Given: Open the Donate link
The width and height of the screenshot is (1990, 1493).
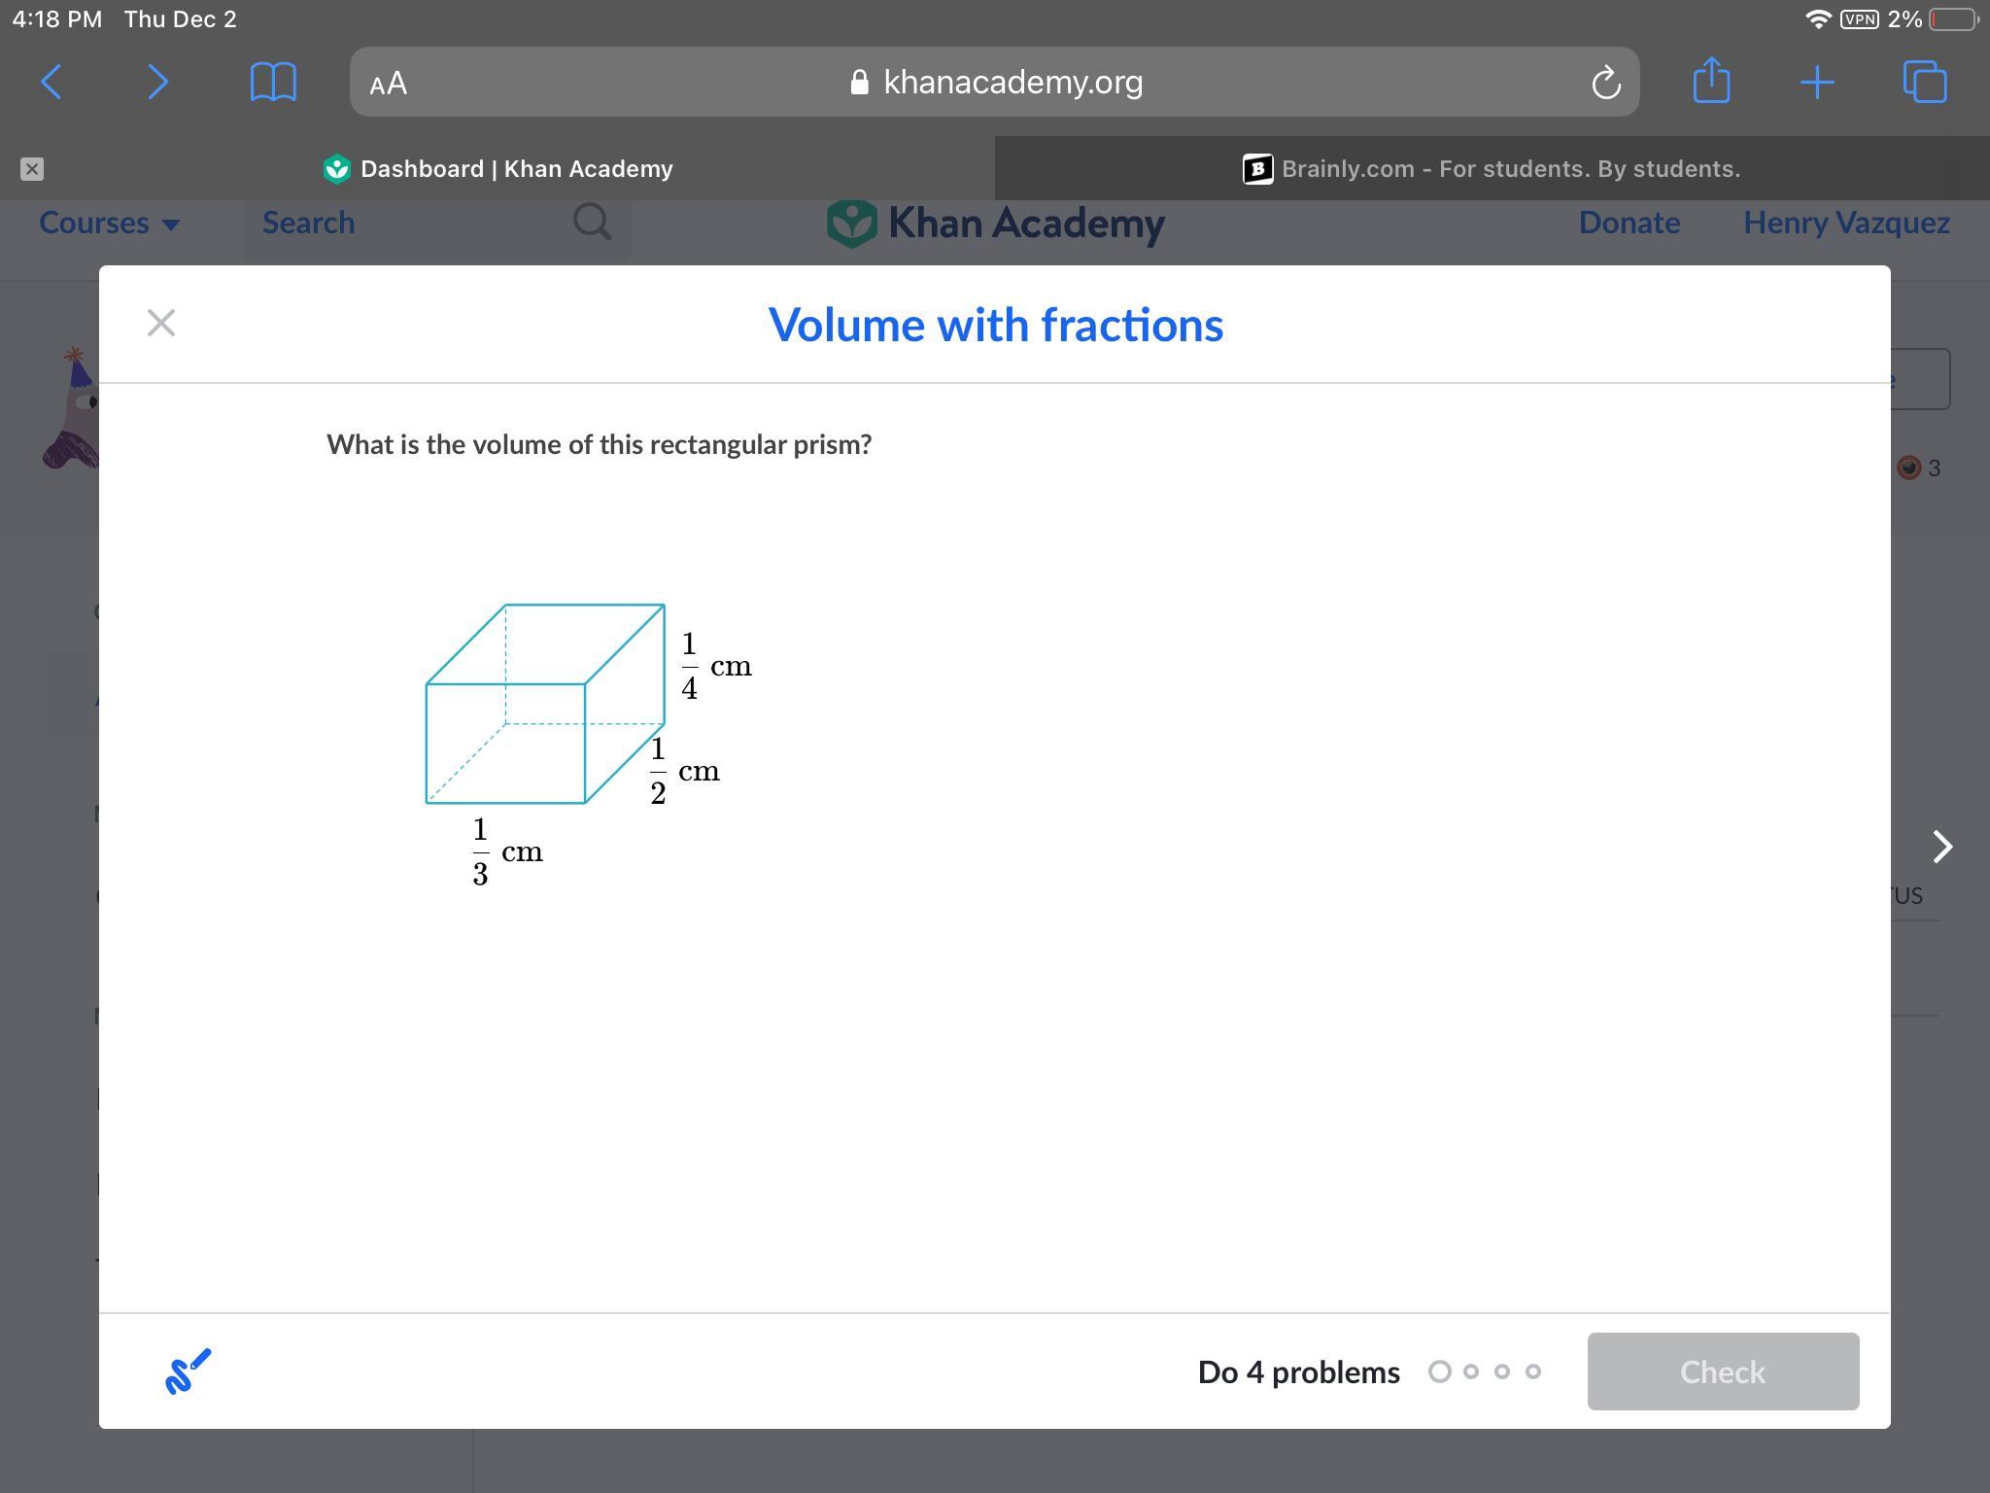Looking at the screenshot, I should [x=1629, y=223].
